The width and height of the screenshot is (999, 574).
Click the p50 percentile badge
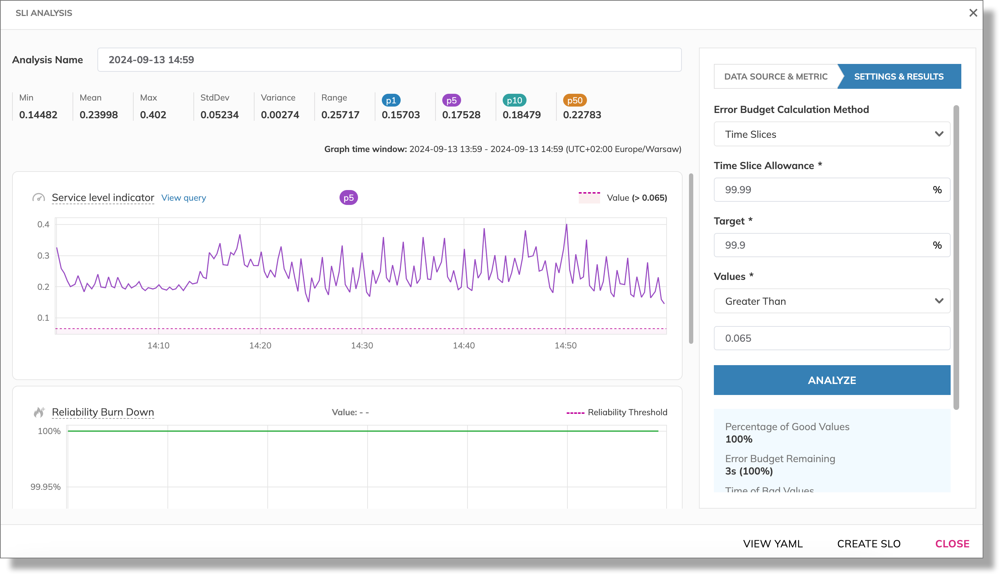click(x=575, y=100)
